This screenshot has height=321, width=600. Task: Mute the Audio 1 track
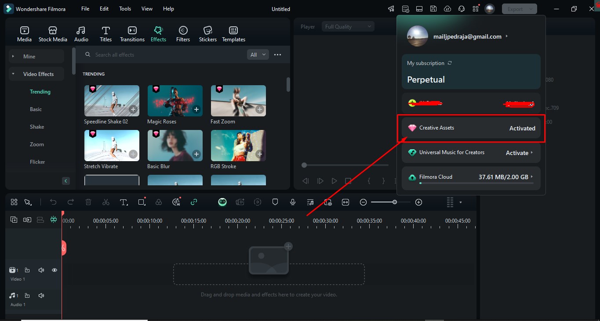[41, 296]
